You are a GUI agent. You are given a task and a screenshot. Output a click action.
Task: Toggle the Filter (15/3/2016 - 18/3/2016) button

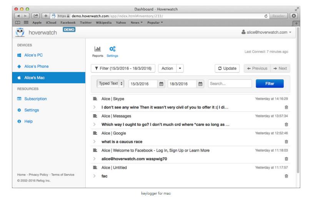pos(123,68)
